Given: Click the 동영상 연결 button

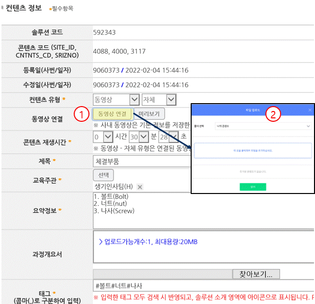Looking at the screenshot, I should (x=112, y=114).
